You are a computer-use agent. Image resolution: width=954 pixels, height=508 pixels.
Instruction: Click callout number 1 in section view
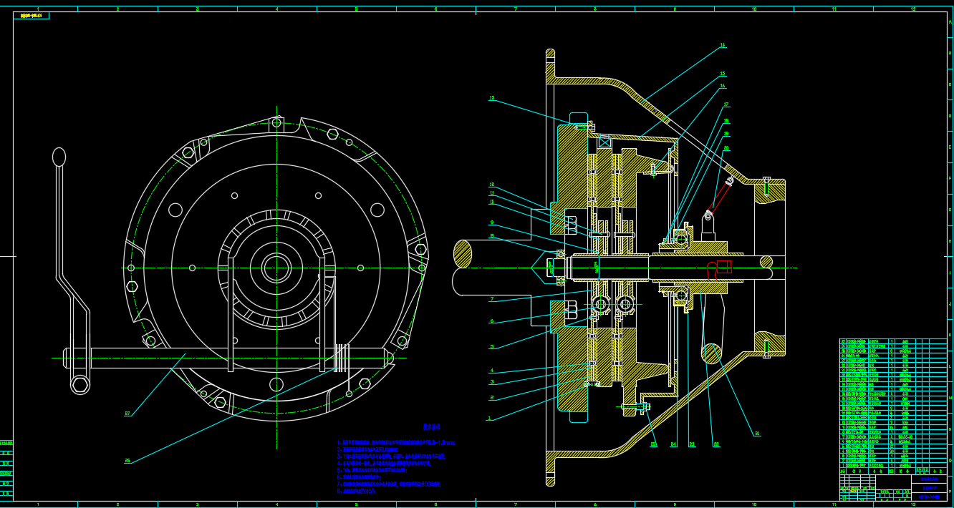(x=490, y=419)
